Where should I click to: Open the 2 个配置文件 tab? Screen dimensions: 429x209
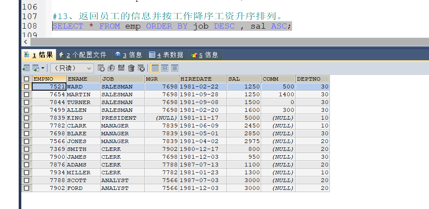[x=83, y=55]
